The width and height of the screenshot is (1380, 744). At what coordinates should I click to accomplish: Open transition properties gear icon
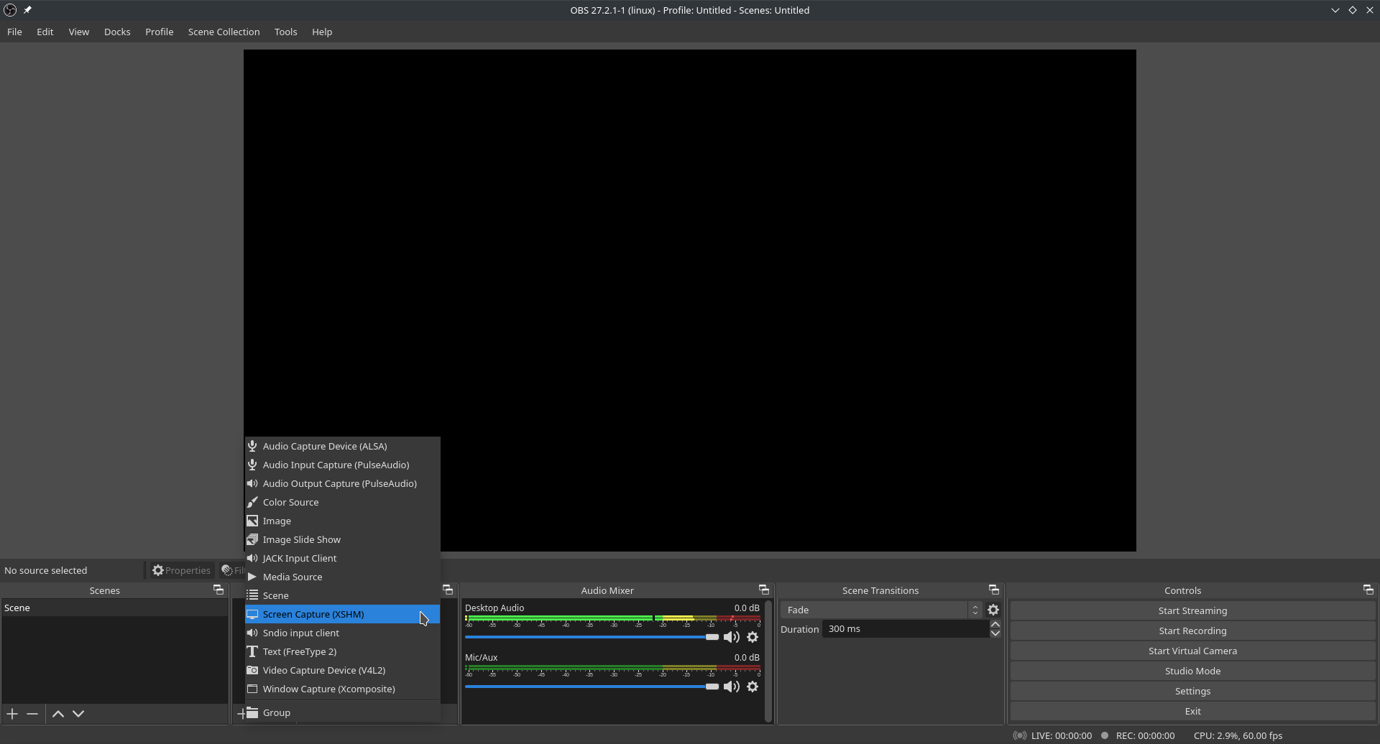coord(993,610)
